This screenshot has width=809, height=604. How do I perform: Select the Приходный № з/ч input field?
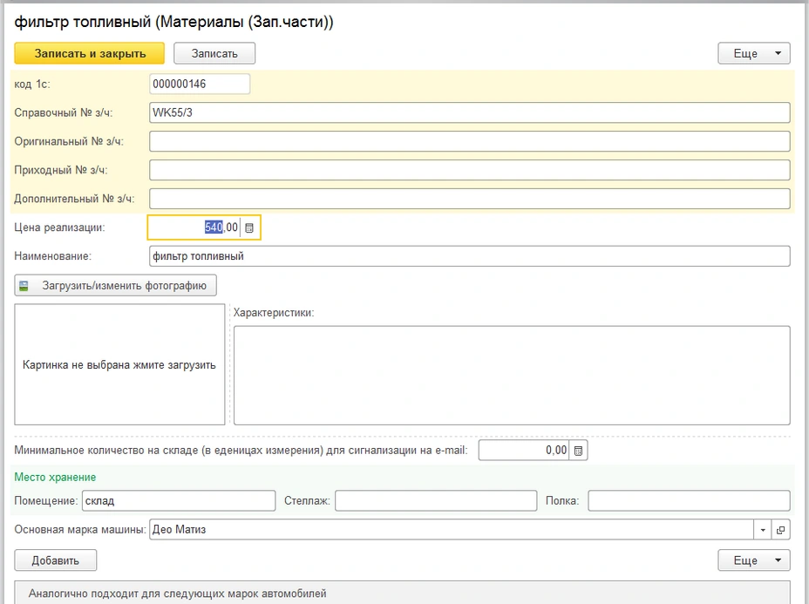469,170
